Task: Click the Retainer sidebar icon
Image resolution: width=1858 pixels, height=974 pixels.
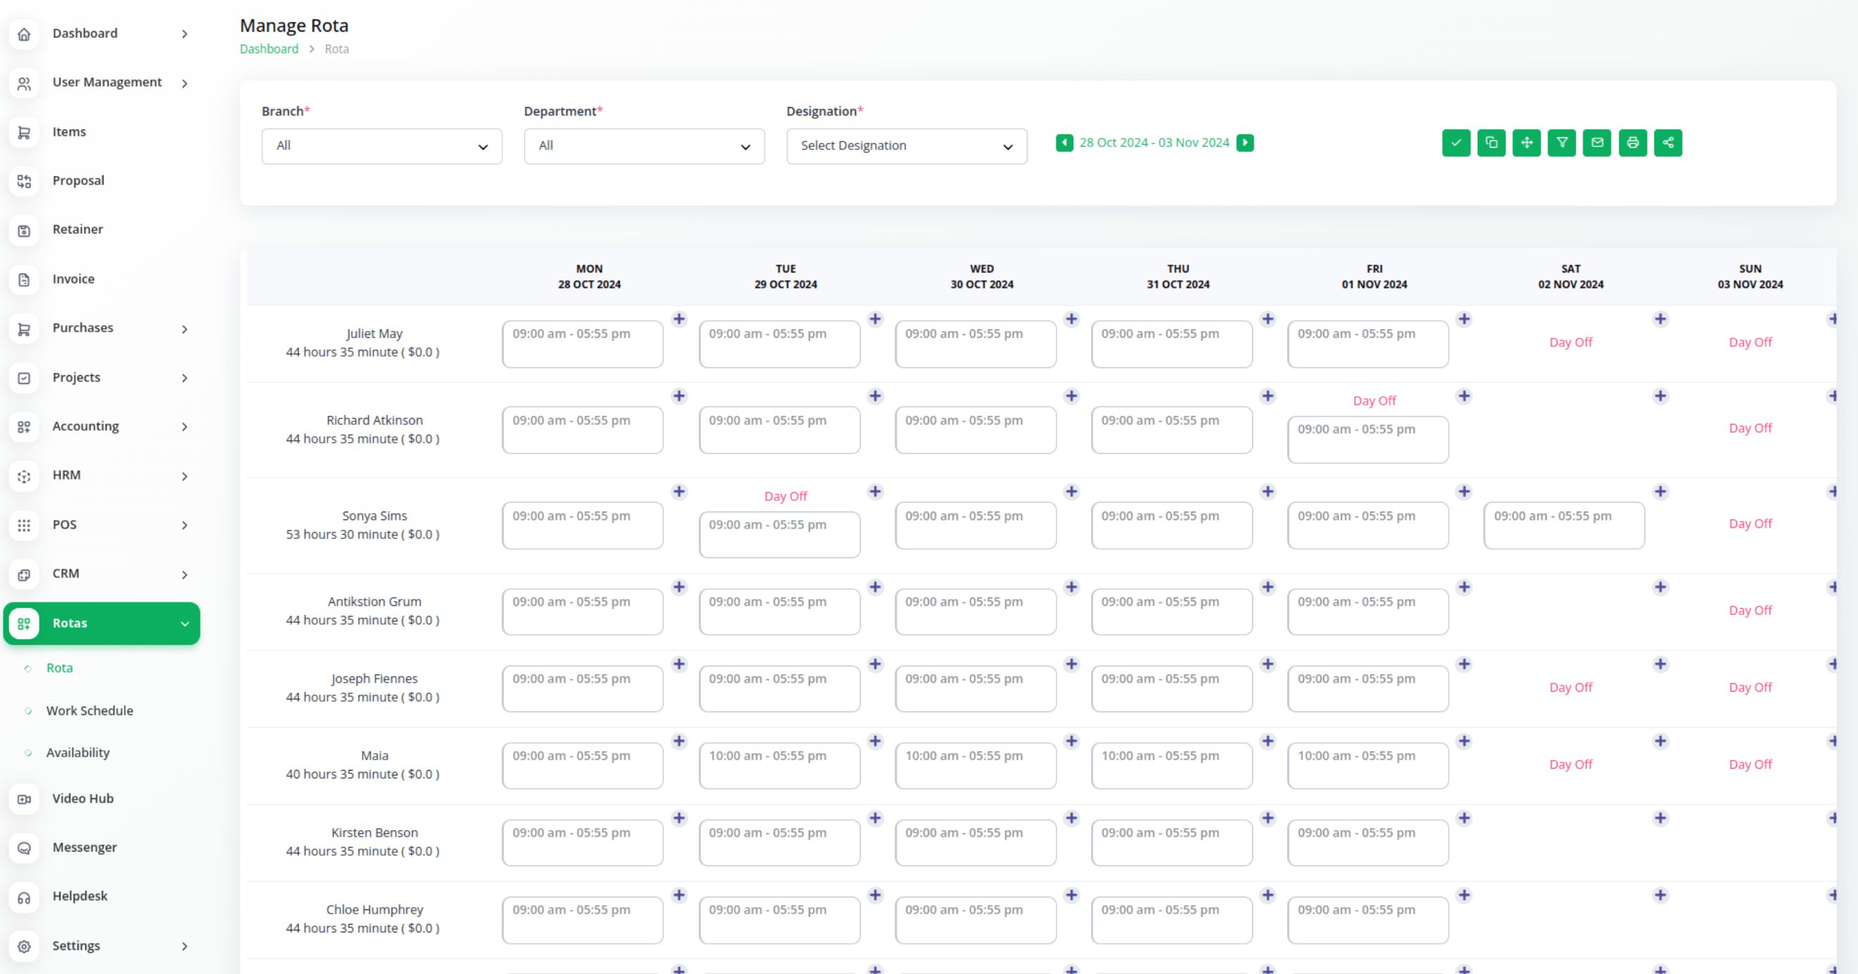Action: tap(24, 230)
